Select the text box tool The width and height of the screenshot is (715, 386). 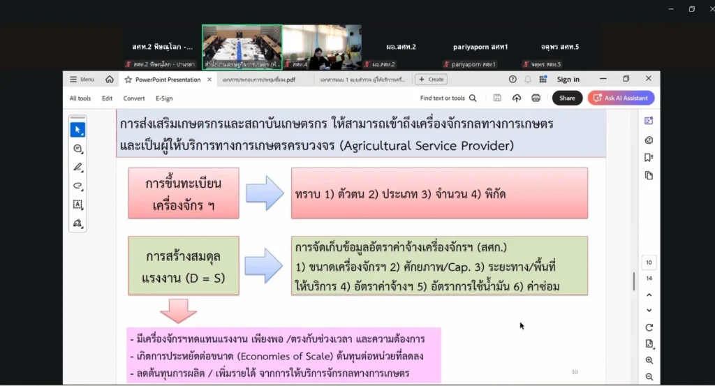pyautogui.click(x=78, y=205)
